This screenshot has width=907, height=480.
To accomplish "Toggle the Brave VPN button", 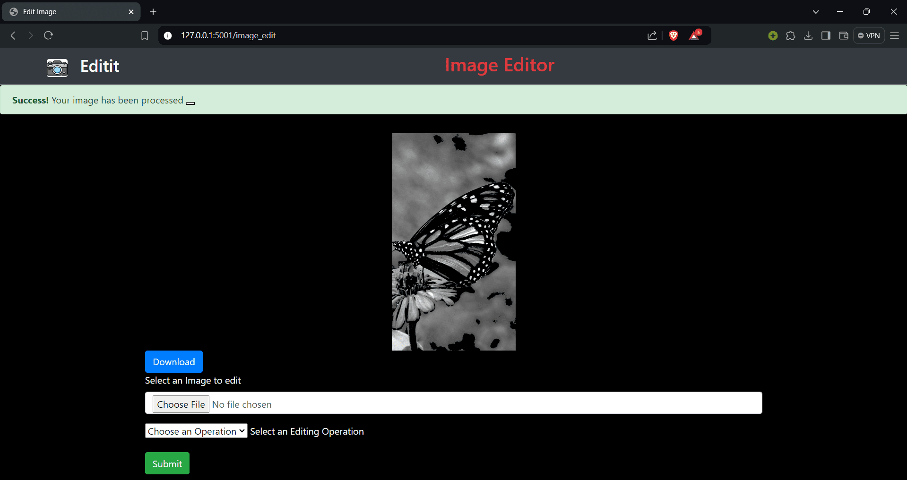I will pyautogui.click(x=869, y=36).
